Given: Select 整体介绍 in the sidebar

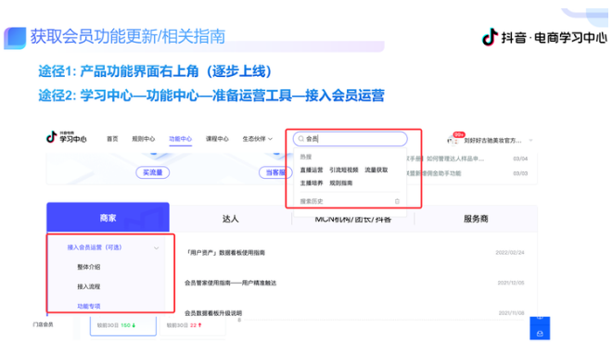Looking at the screenshot, I should (x=89, y=267).
